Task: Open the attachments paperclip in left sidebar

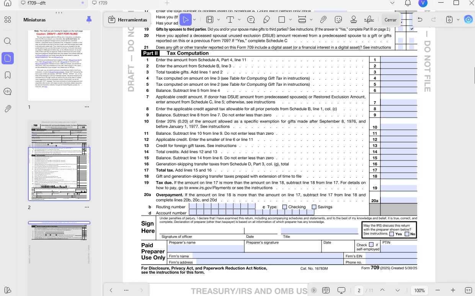Action: click(x=8, y=109)
